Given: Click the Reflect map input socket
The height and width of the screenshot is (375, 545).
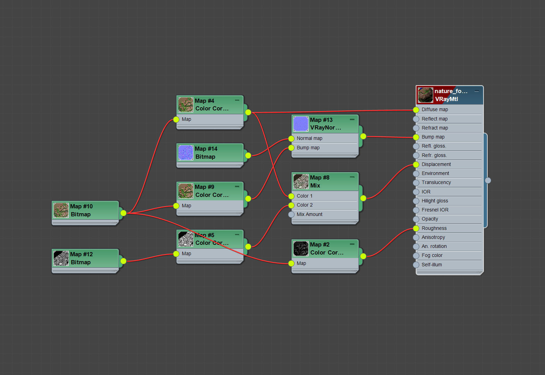Looking at the screenshot, I should coord(416,119).
